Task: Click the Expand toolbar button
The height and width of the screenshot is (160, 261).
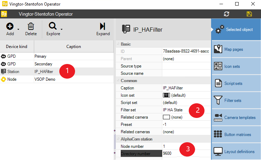Action: [103, 27]
